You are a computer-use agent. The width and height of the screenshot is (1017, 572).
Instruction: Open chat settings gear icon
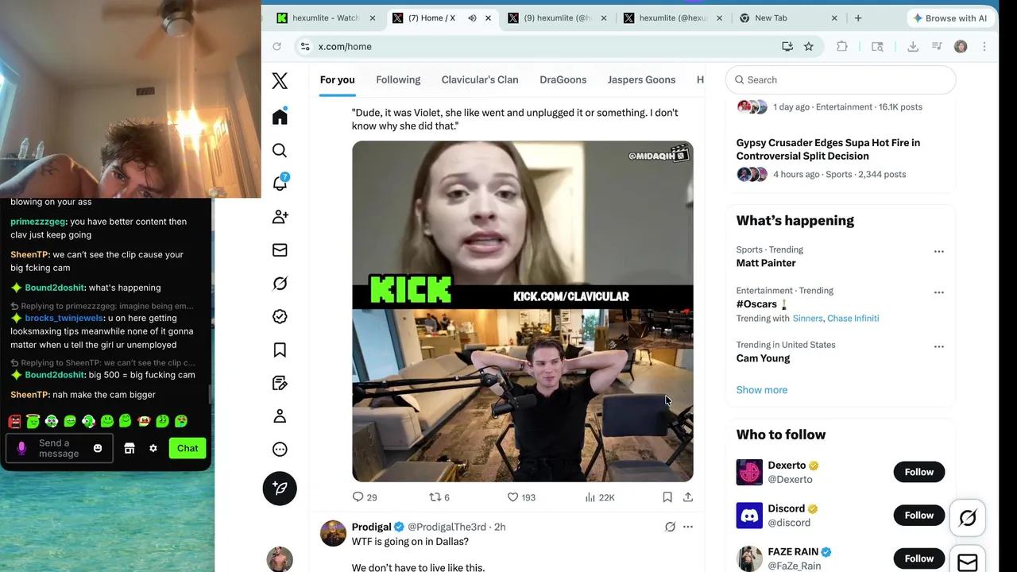point(153,448)
